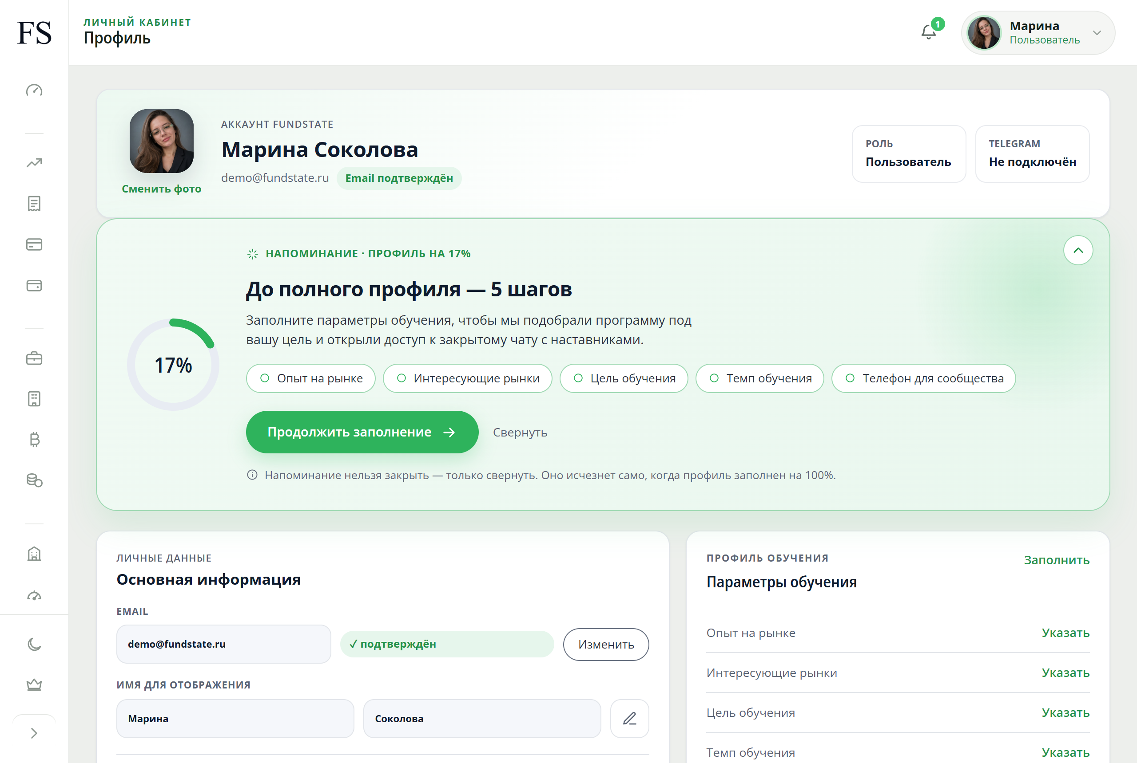Click the Сменить фото link
This screenshot has width=1137, height=763.
[x=161, y=189]
